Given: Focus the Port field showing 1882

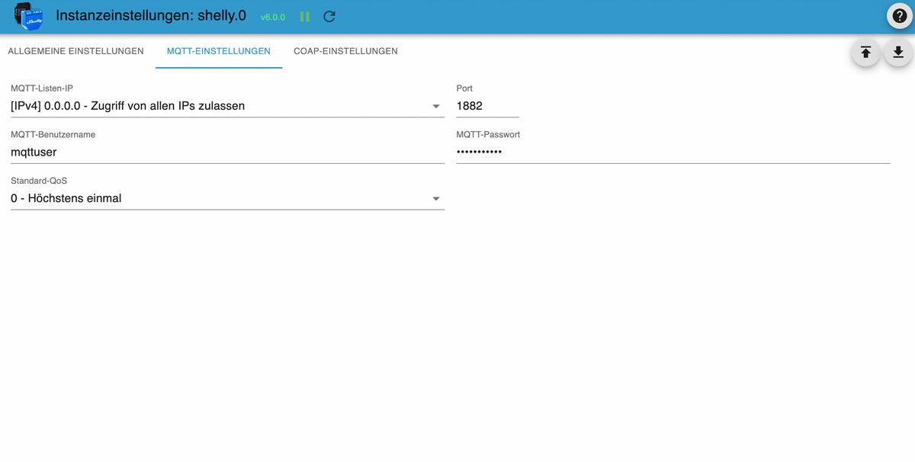Looking at the screenshot, I should coord(486,106).
